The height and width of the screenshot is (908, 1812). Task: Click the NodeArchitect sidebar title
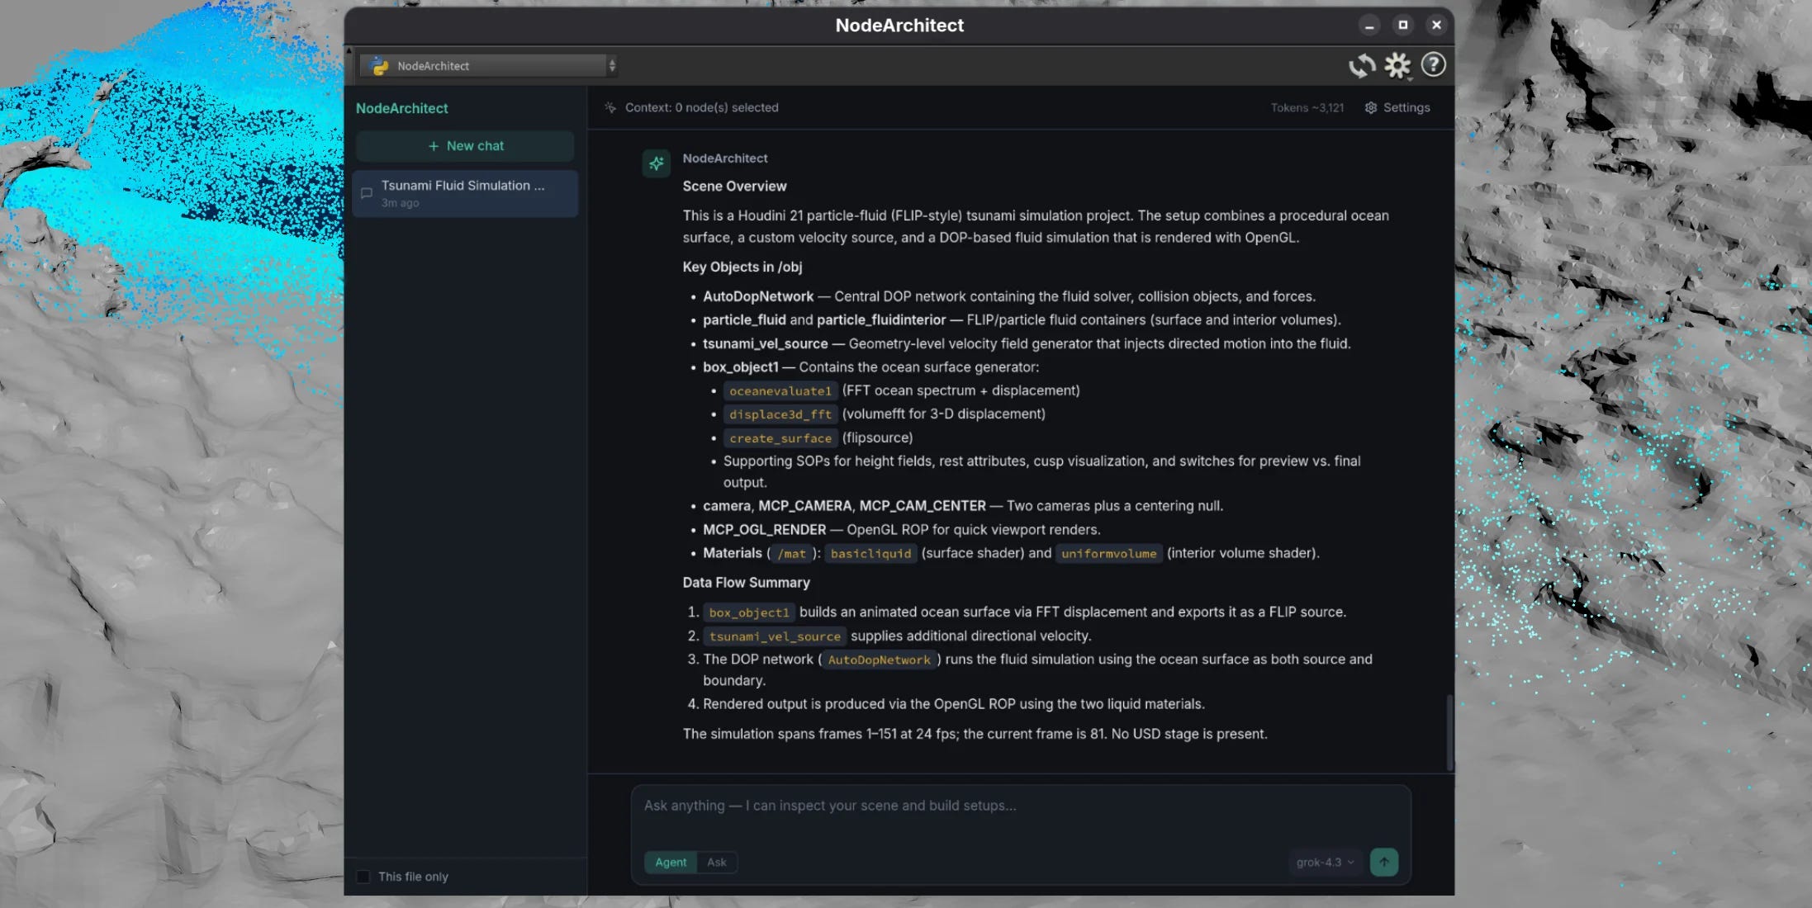[x=402, y=108]
